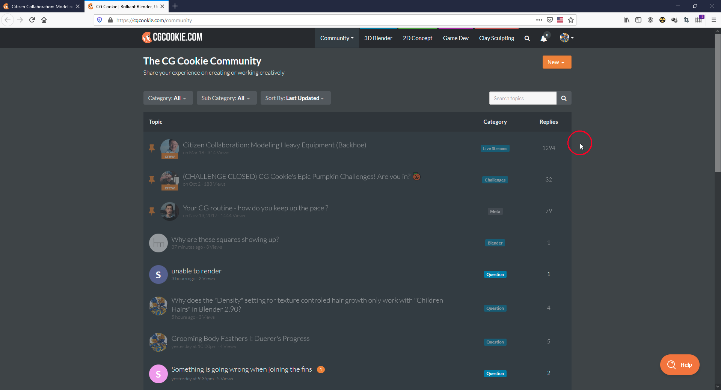Click pin icon beside Citizen Collaboration topic
The height and width of the screenshot is (390, 721).
point(152,148)
